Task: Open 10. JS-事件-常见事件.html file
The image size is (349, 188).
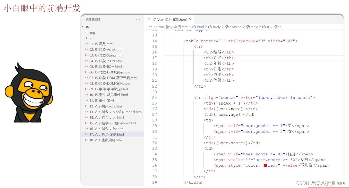Action: click(x=108, y=95)
